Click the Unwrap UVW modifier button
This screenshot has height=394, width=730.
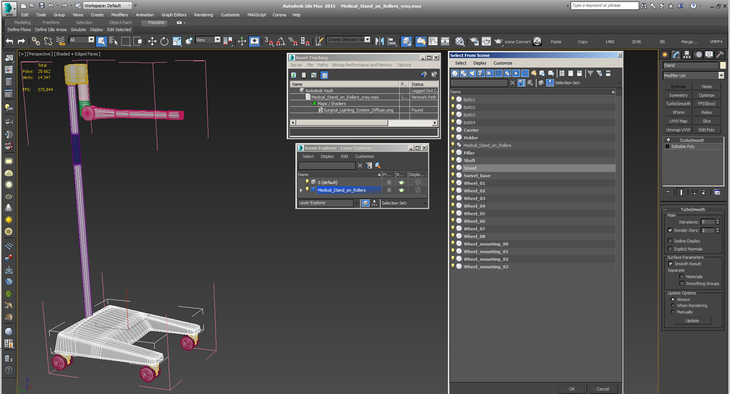(678, 130)
